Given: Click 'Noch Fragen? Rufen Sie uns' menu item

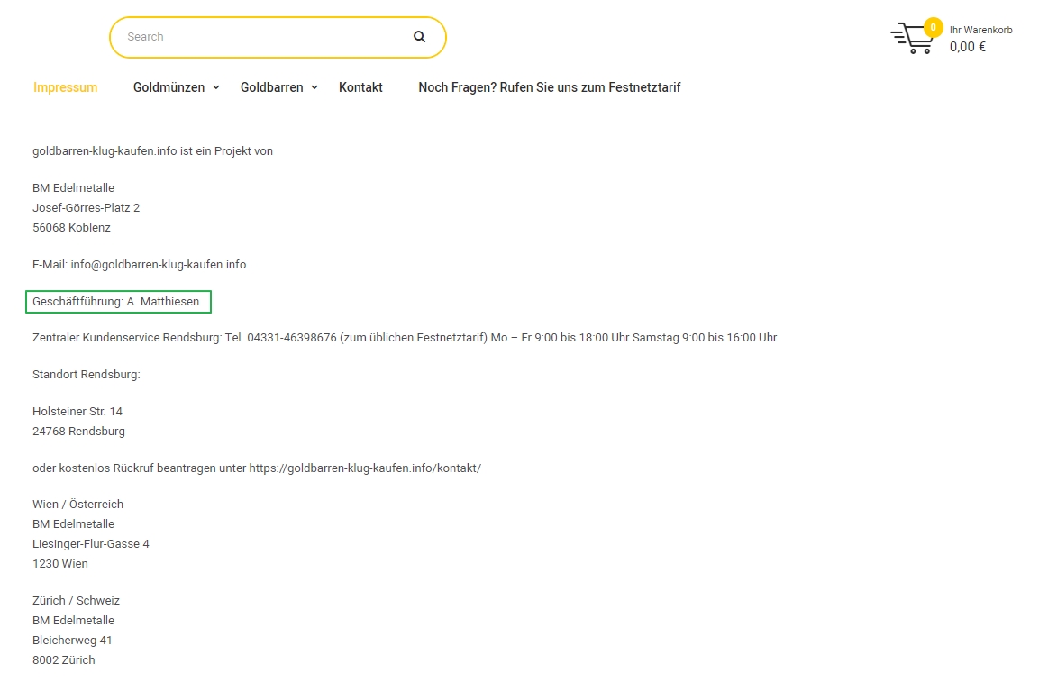Looking at the screenshot, I should pos(550,87).
